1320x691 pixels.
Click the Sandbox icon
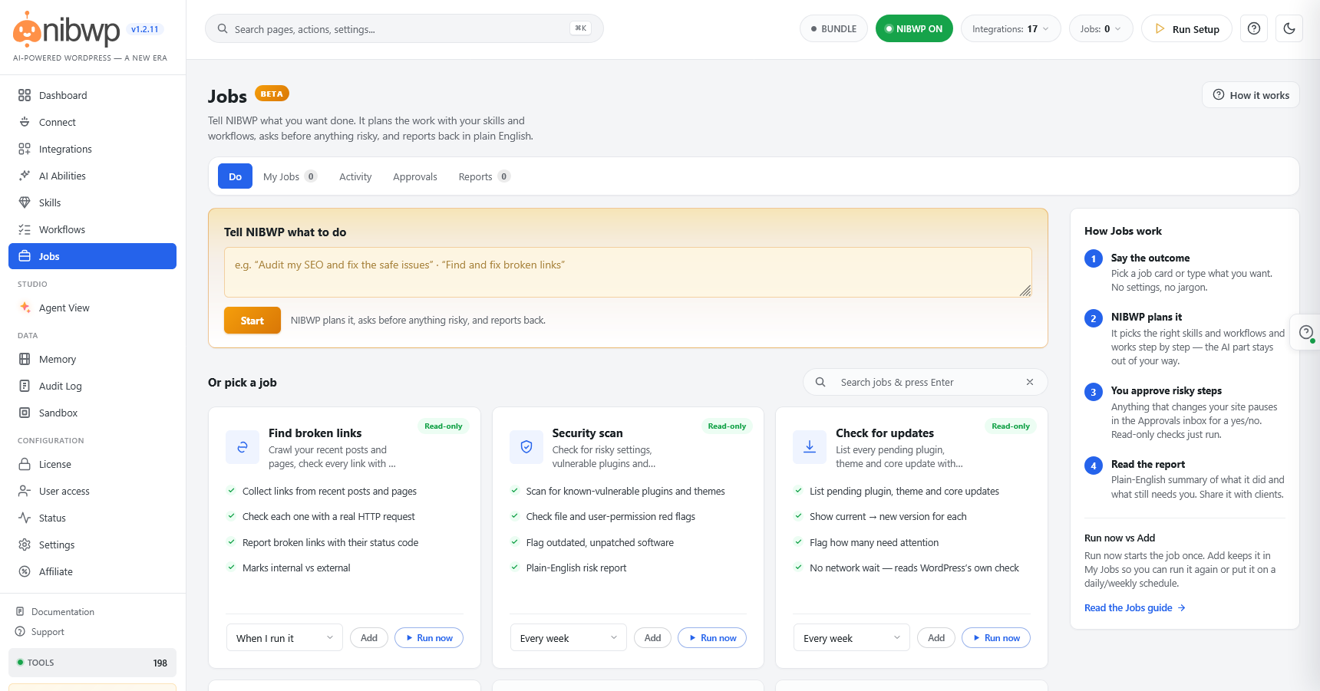pos(25,413)
